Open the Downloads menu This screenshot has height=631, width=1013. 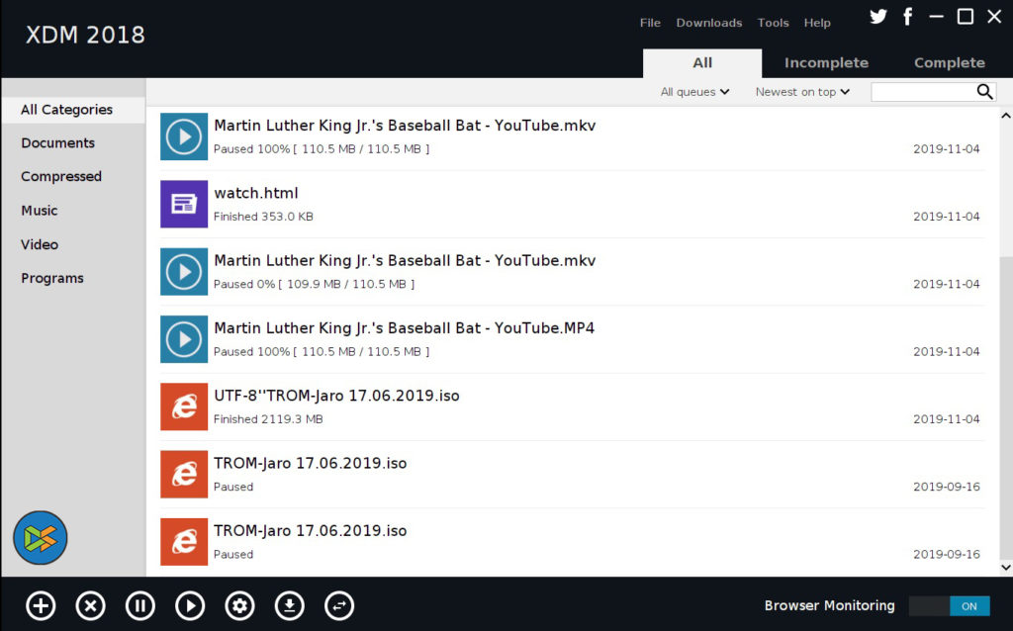pos(708,23)
